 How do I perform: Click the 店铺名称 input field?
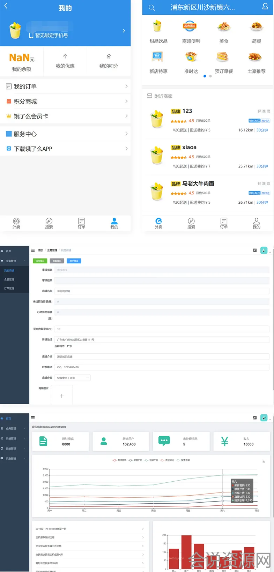(x=162, y=291)
